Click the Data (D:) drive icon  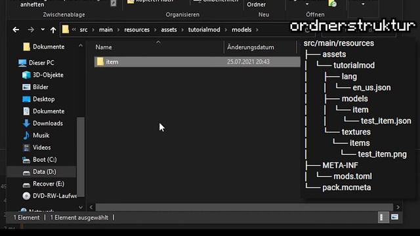click(x=26, y=172)
